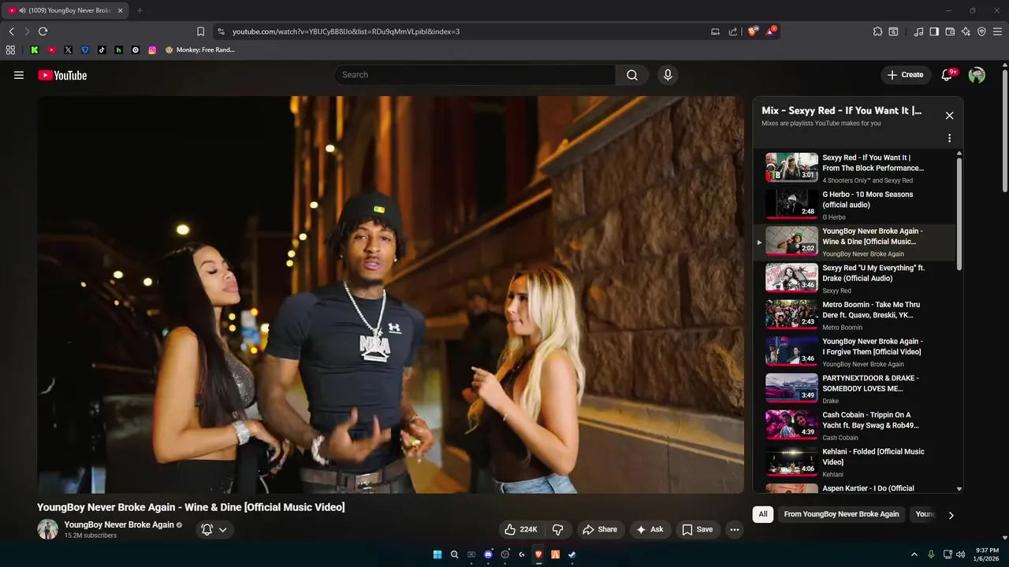The height and width of the screenshot is (567, 1009).
Task: Open Discord from the taskbar
Action: 488,554
